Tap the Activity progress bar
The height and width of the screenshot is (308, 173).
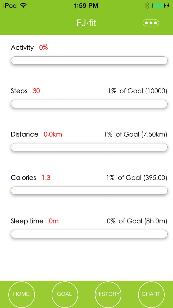(89, 60)
